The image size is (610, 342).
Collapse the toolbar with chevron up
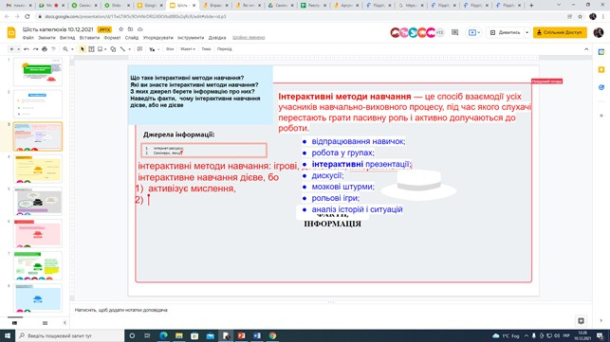pos(586,49)
